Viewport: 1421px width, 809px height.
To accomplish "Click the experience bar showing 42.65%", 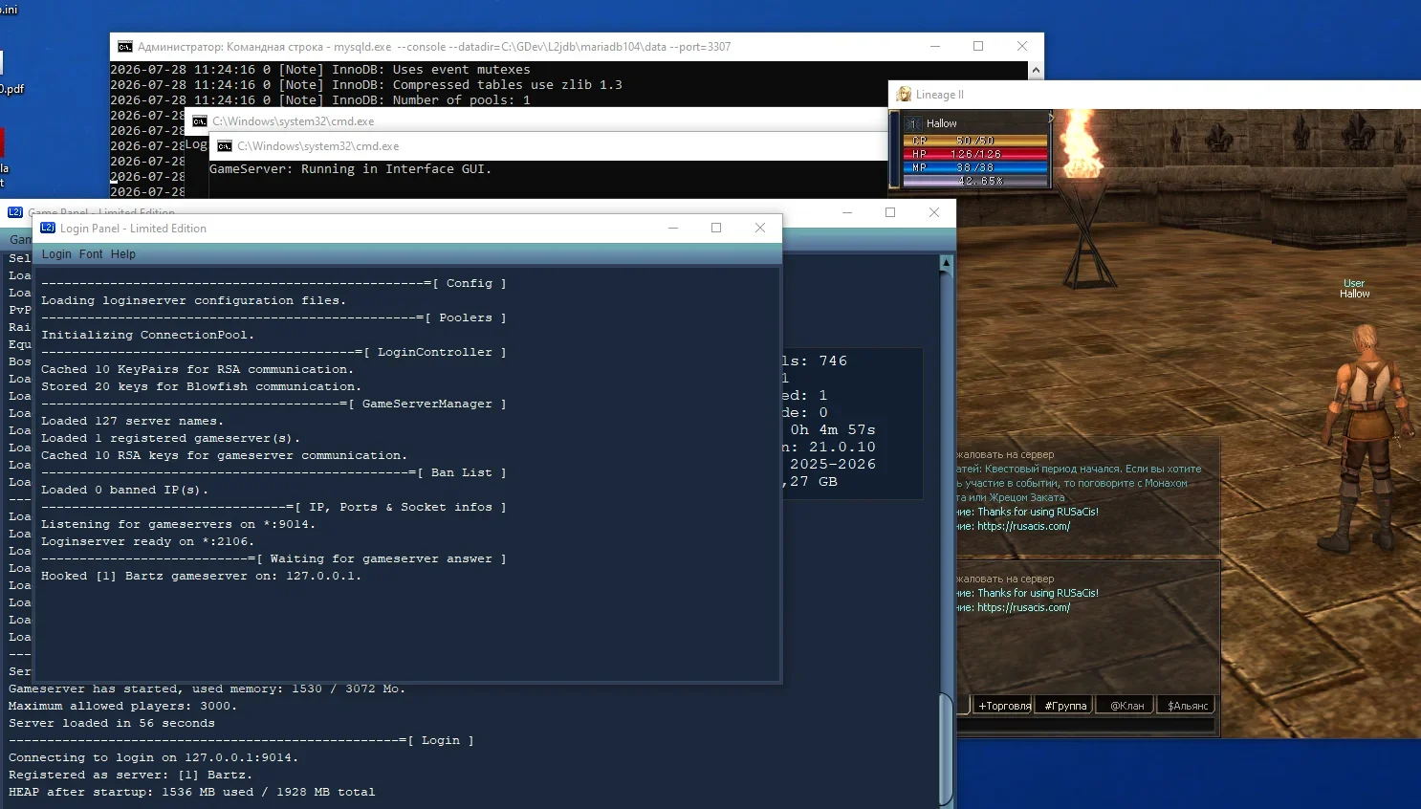I will point(975,181).
